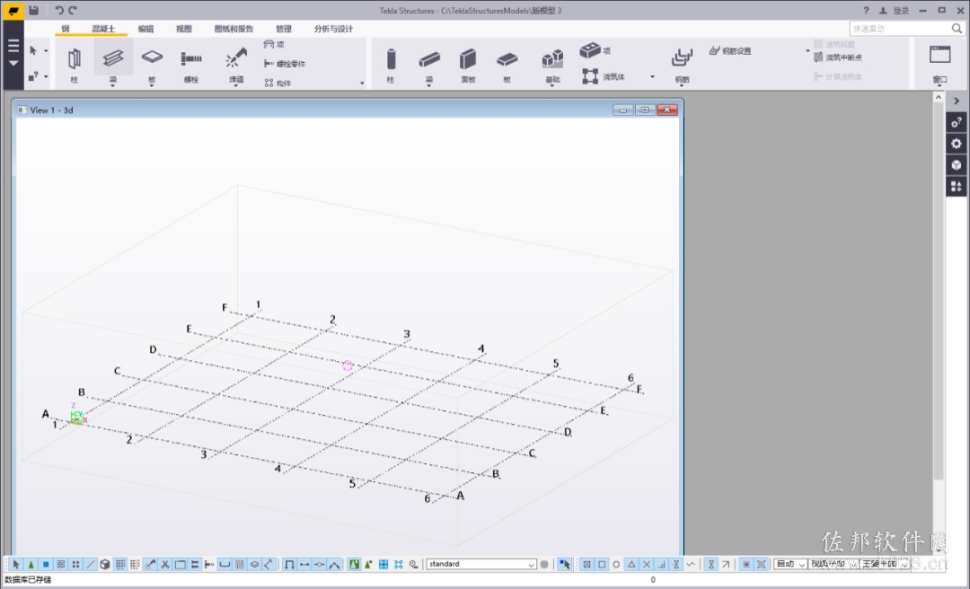This screenshot has width=970, height=589.
Task: Click the 构件 (assembly) button
Action: [x=278, y=83]
